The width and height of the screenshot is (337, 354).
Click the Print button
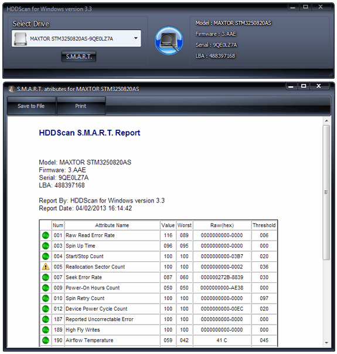click(x=81, y=106)
